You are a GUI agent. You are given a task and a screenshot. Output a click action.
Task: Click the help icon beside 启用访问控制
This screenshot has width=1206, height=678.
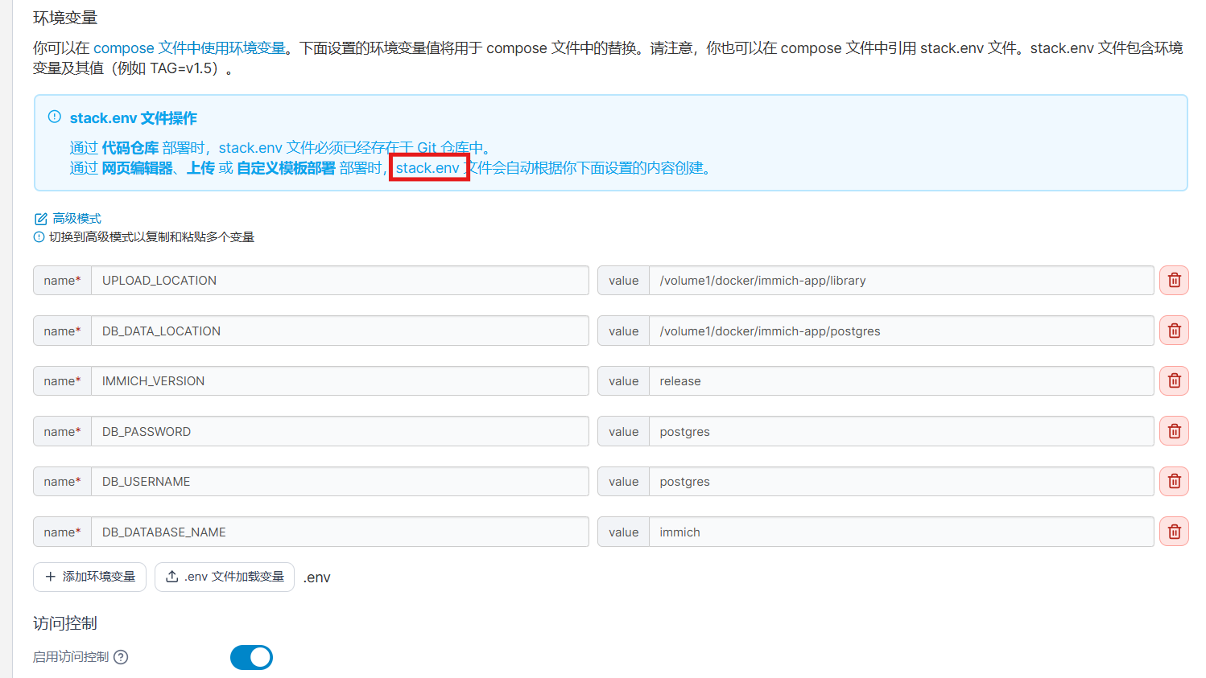(121, 657)
